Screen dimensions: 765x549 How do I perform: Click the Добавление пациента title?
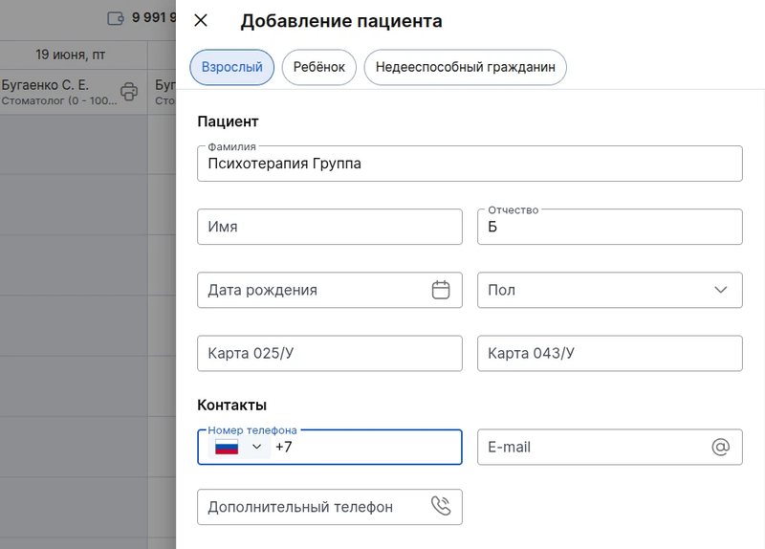pos(341,21)
